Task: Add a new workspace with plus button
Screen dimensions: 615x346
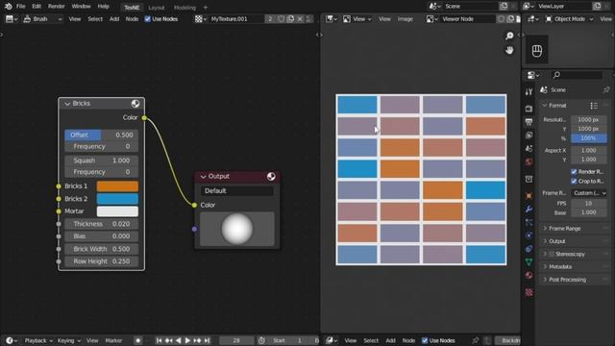Action: [205, 8]
